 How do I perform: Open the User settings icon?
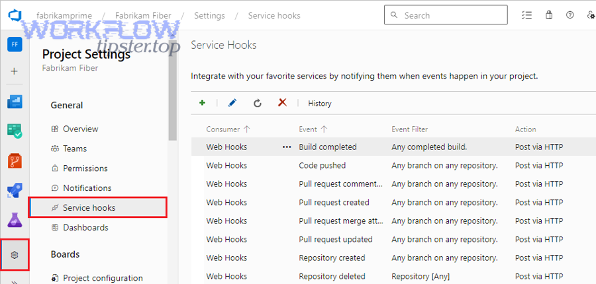[591, 16]
